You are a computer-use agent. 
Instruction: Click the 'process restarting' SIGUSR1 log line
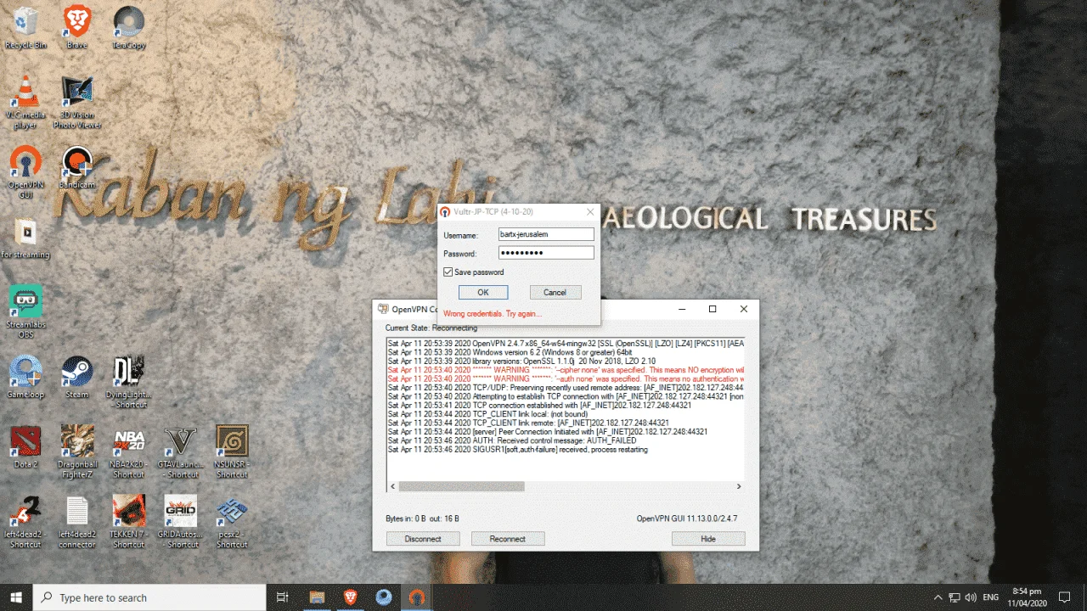click(x=517, y=450)
